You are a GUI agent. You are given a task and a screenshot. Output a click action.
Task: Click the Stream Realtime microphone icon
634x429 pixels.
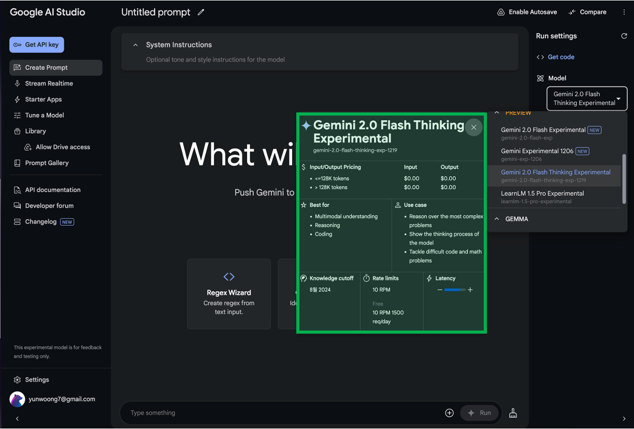coord(17,83)
